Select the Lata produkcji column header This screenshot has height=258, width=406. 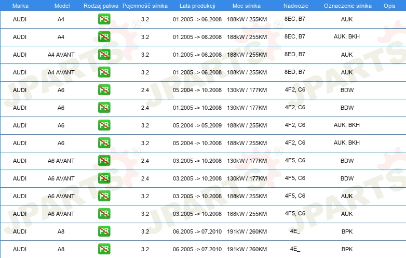tap(197, 5)
